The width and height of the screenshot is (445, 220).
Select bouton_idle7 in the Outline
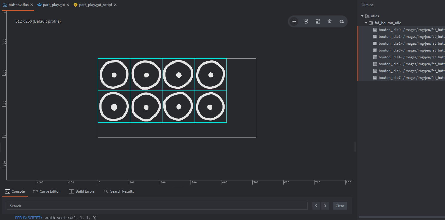(x=401, y=78)
